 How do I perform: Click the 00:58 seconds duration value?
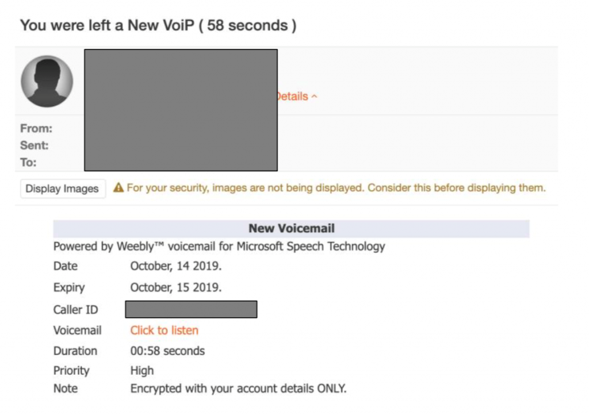pyautogui.click(x=167, y=351)
